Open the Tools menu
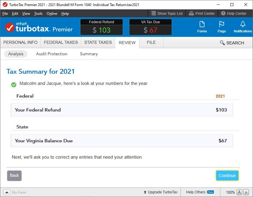 point(38,14)
